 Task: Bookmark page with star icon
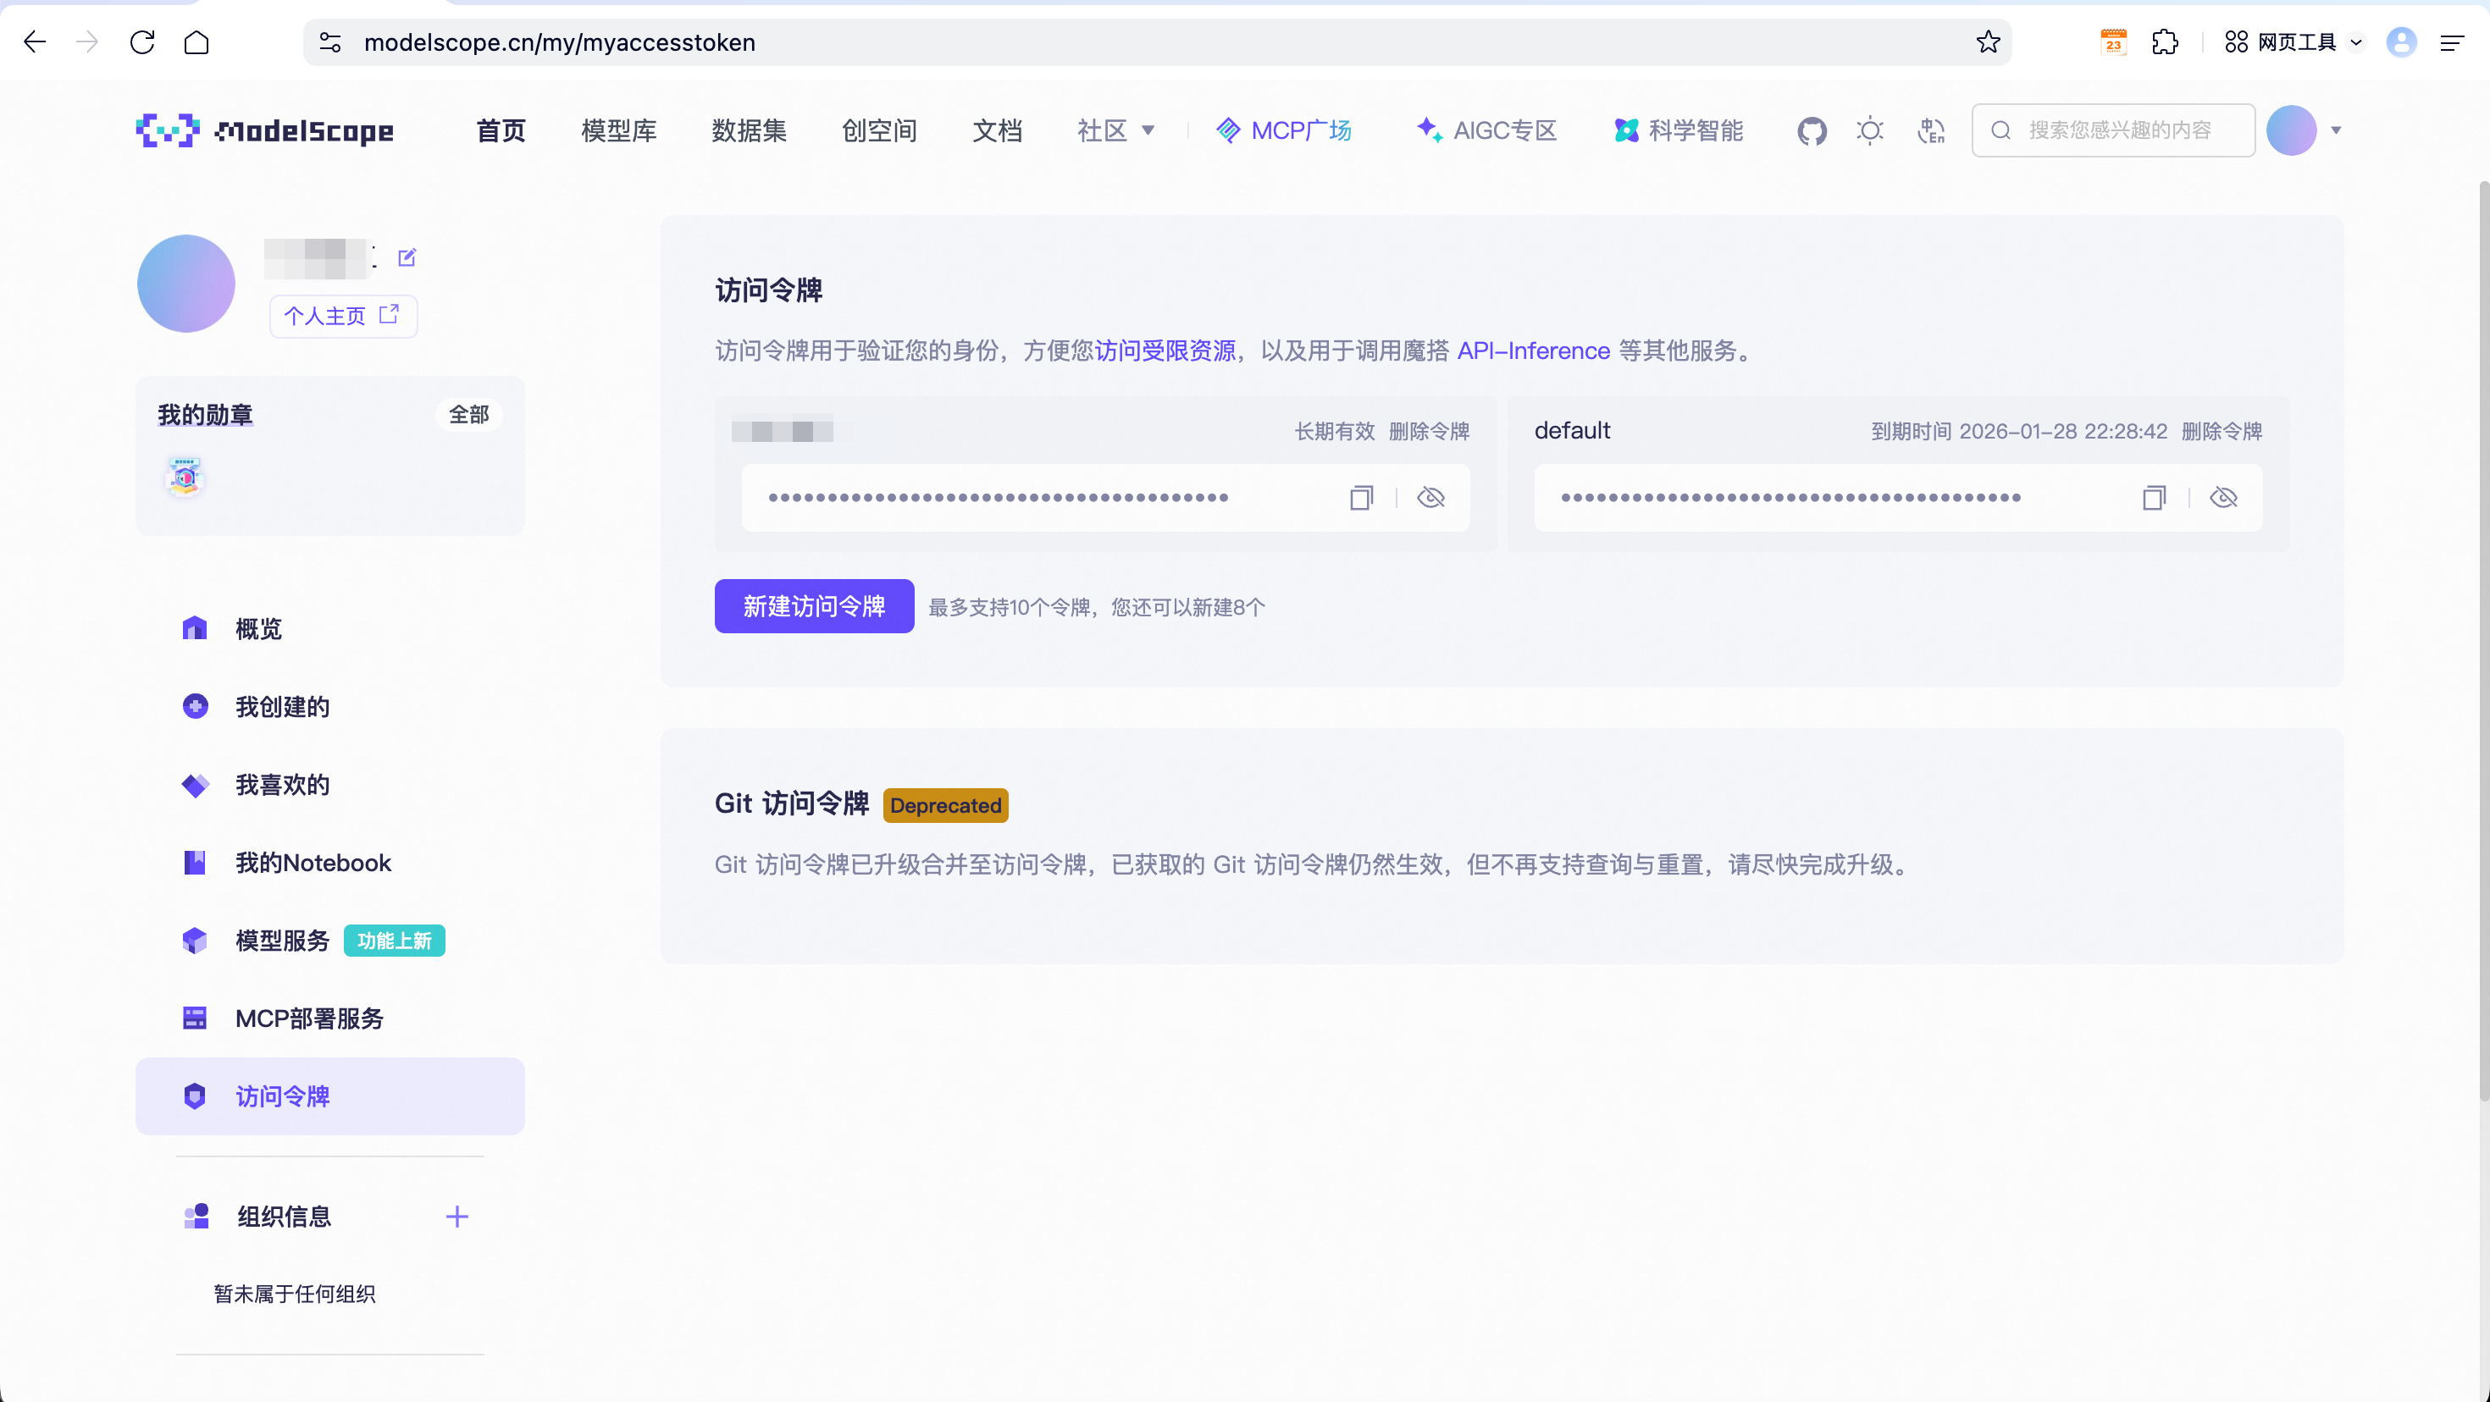1988,42
